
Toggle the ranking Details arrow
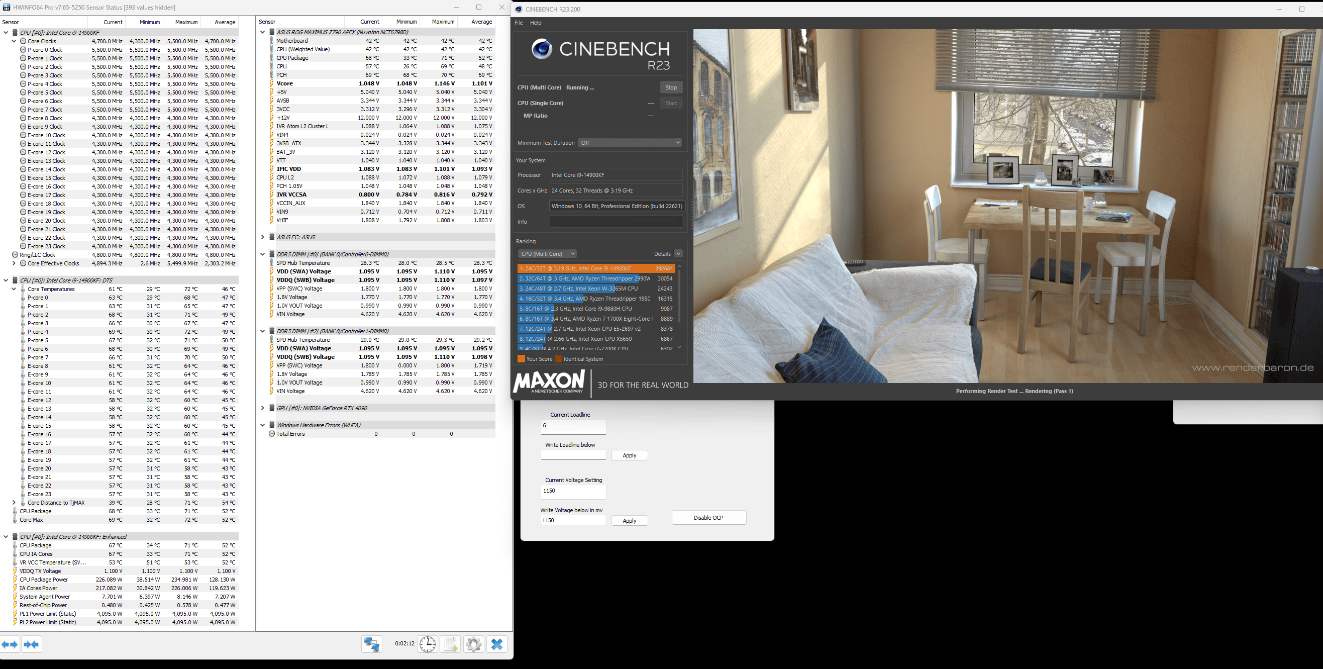678,254
